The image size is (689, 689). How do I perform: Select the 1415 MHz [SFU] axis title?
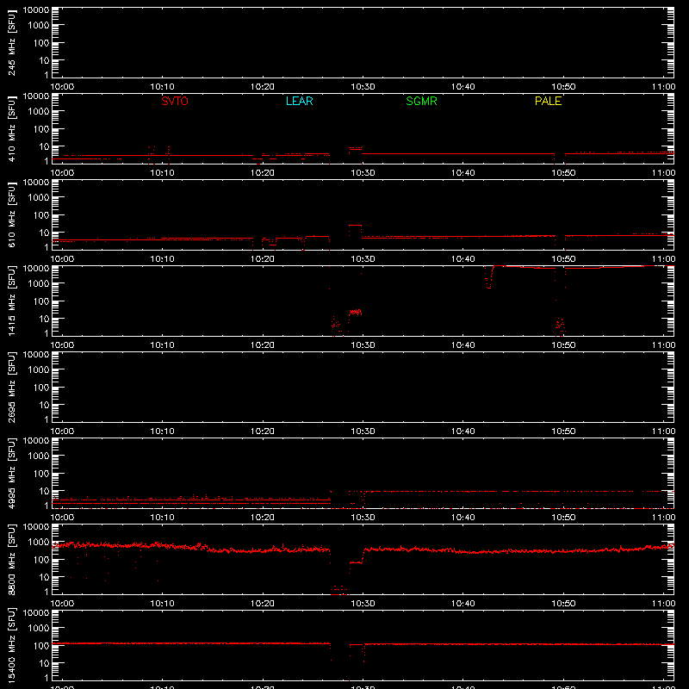[11, 301]
